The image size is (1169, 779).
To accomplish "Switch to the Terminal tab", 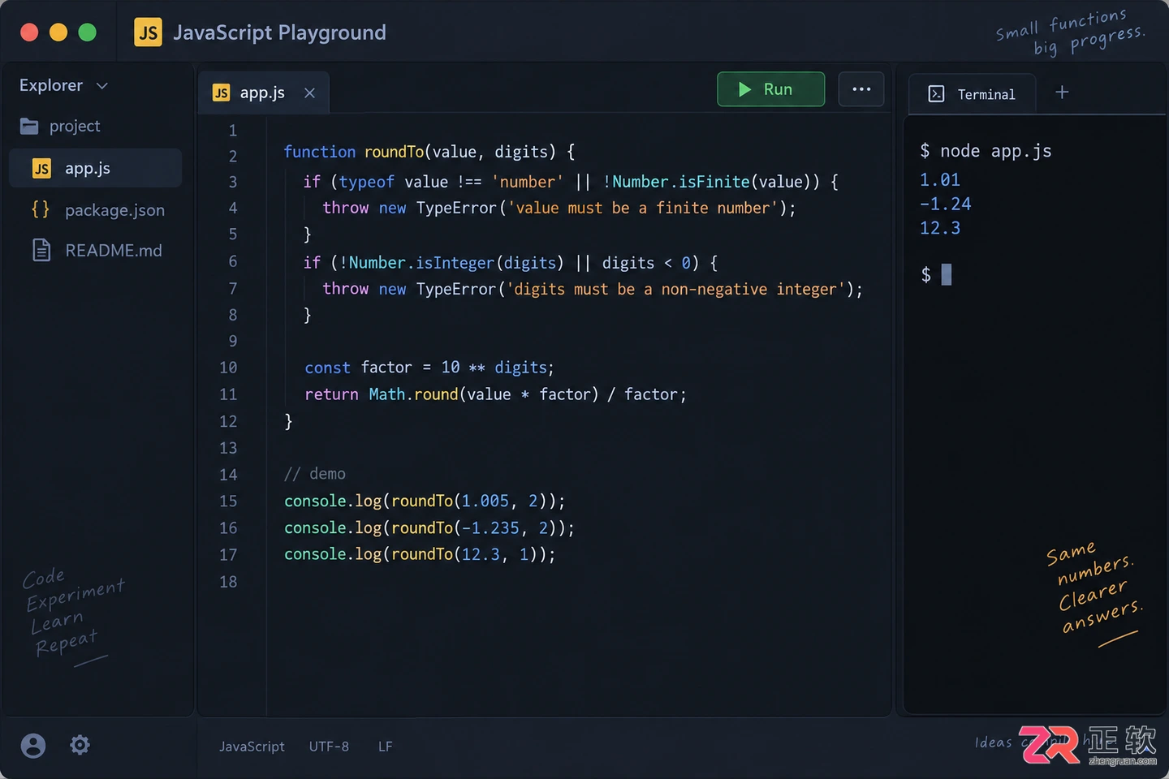I will 973,94.
